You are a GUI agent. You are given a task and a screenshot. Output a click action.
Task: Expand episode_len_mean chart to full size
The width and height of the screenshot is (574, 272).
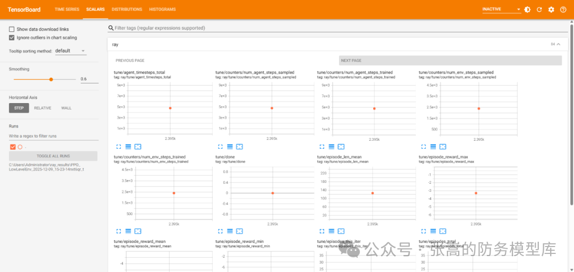click(322, 232)
